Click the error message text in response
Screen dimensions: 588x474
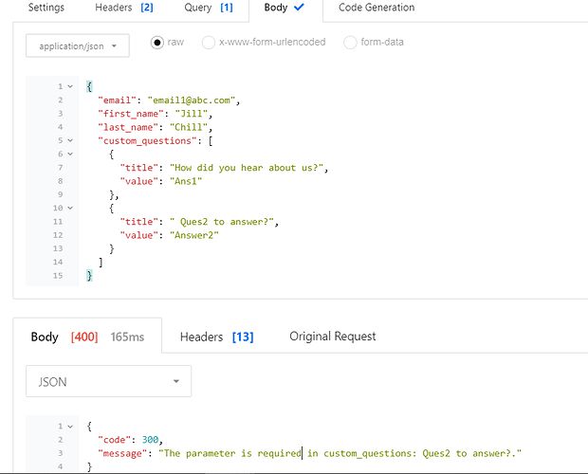(x=340, y=453)
